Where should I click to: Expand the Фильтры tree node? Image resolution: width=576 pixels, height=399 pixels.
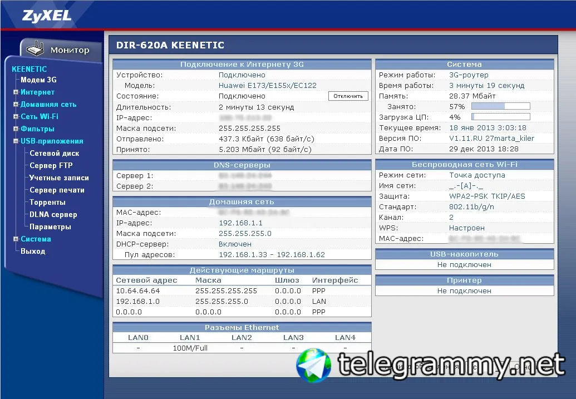click(16, 129)
